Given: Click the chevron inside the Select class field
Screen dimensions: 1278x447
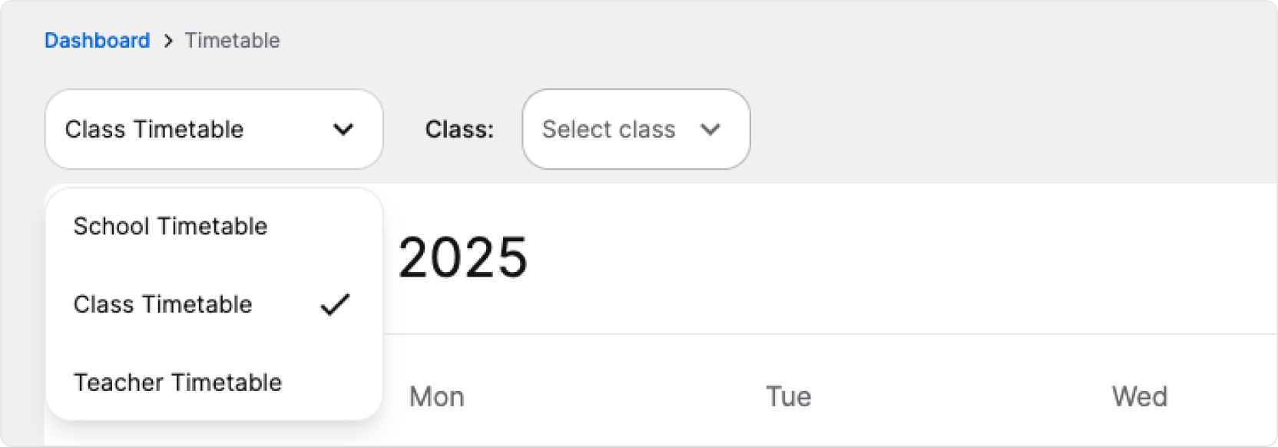Looking at the screenshot, I should coord(710,129).
